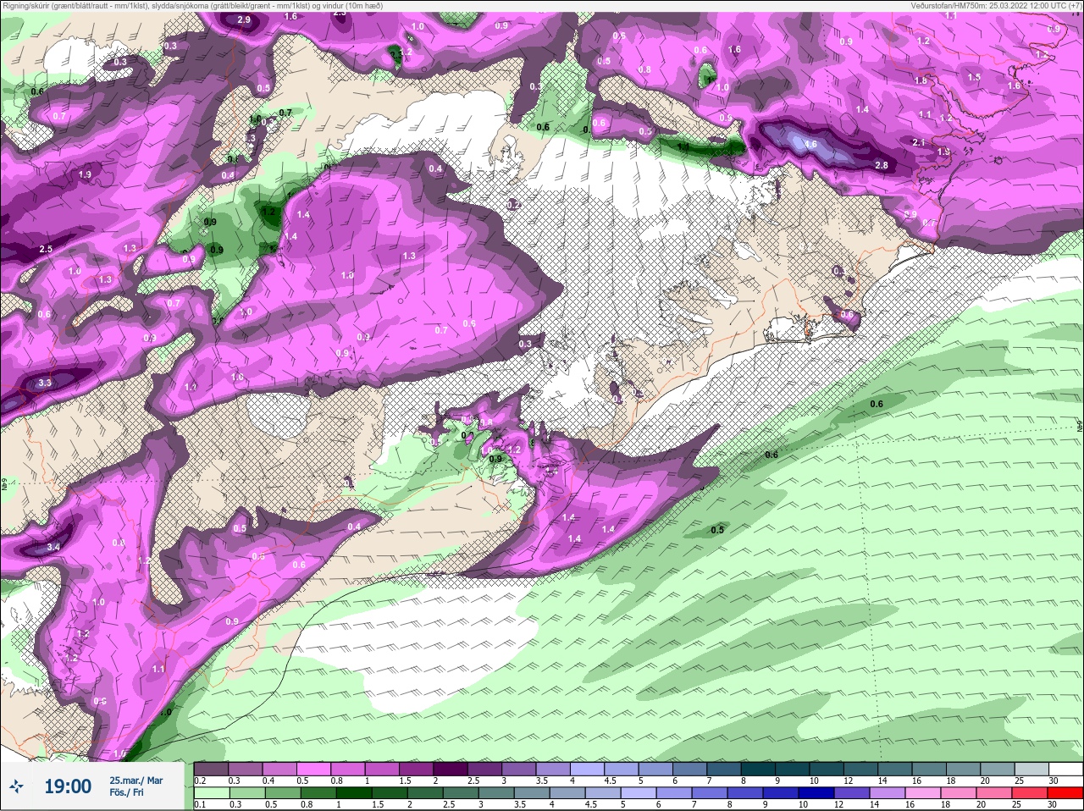1084x811 pixels.
Task: Click the 1.5 swatch in upper purple legend
Action: pyautogui.click(x=418, y=769)
